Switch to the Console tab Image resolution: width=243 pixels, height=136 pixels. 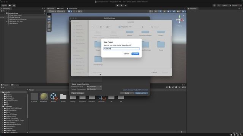point(15,85)
